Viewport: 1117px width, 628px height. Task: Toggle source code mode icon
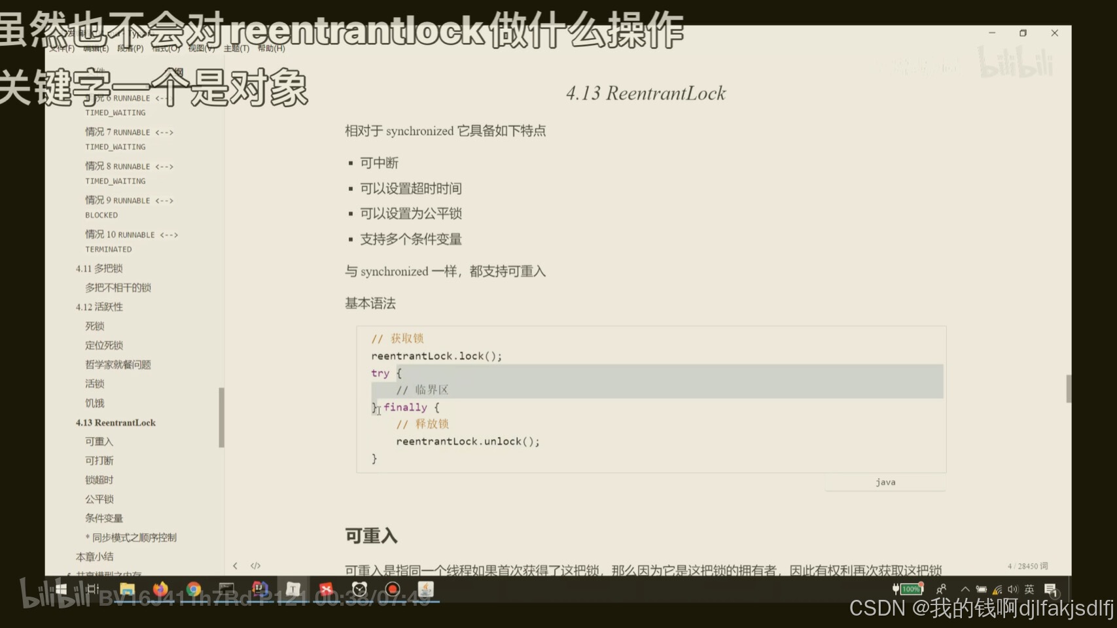tap(255, 566)
